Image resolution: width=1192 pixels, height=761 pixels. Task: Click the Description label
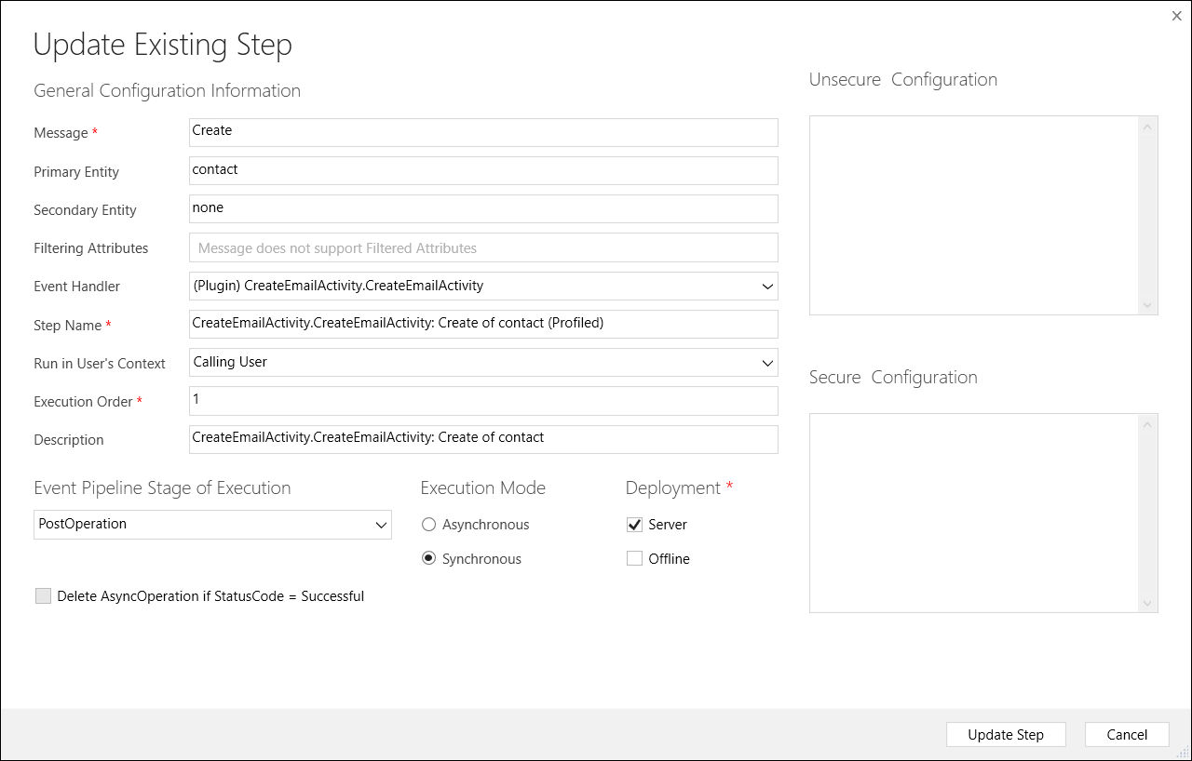pos(69,440)
